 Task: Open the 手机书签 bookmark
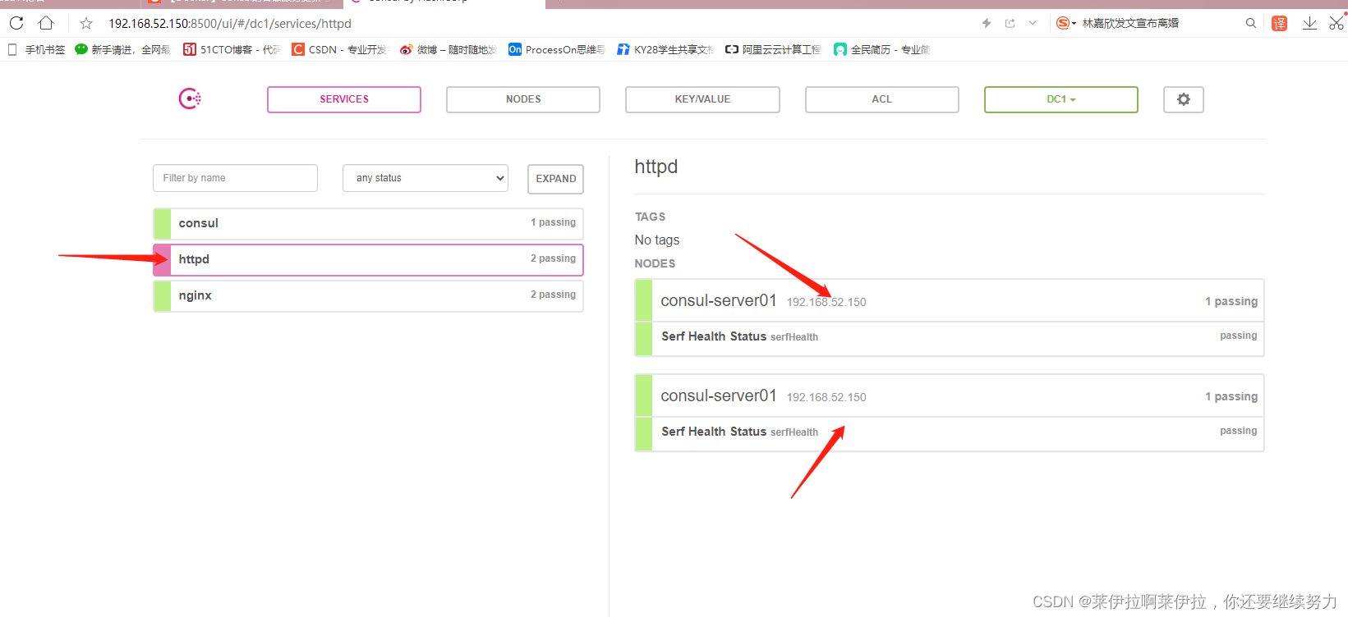click(x=36, y=49)
